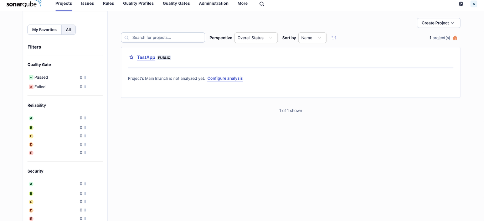Filter projects by Passed quality gate
The width and height of the screenshot is (484, 221).
41,77
